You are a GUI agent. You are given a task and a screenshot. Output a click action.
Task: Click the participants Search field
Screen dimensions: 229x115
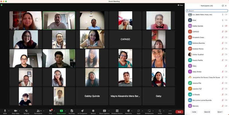click(207, 11)
